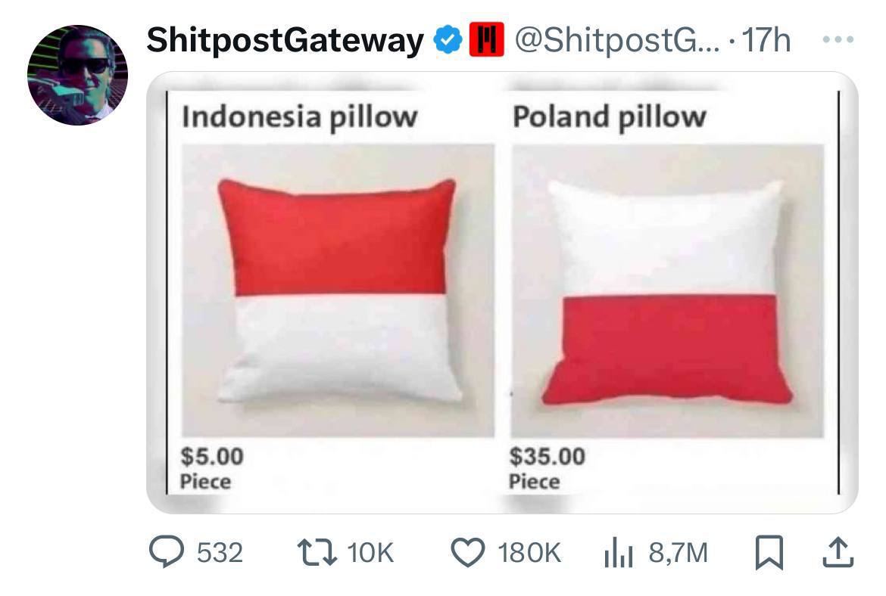Open the Poland pillow image
The image size is (886, 596).
(667, 290)
